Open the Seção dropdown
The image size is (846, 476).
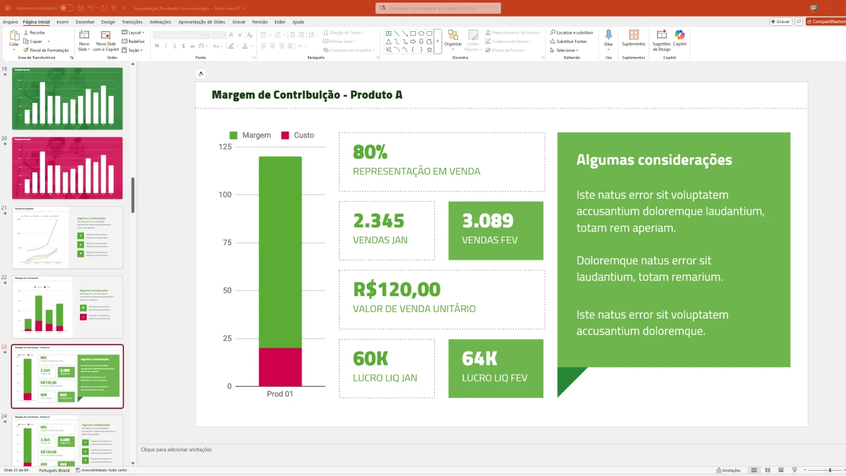134,50
